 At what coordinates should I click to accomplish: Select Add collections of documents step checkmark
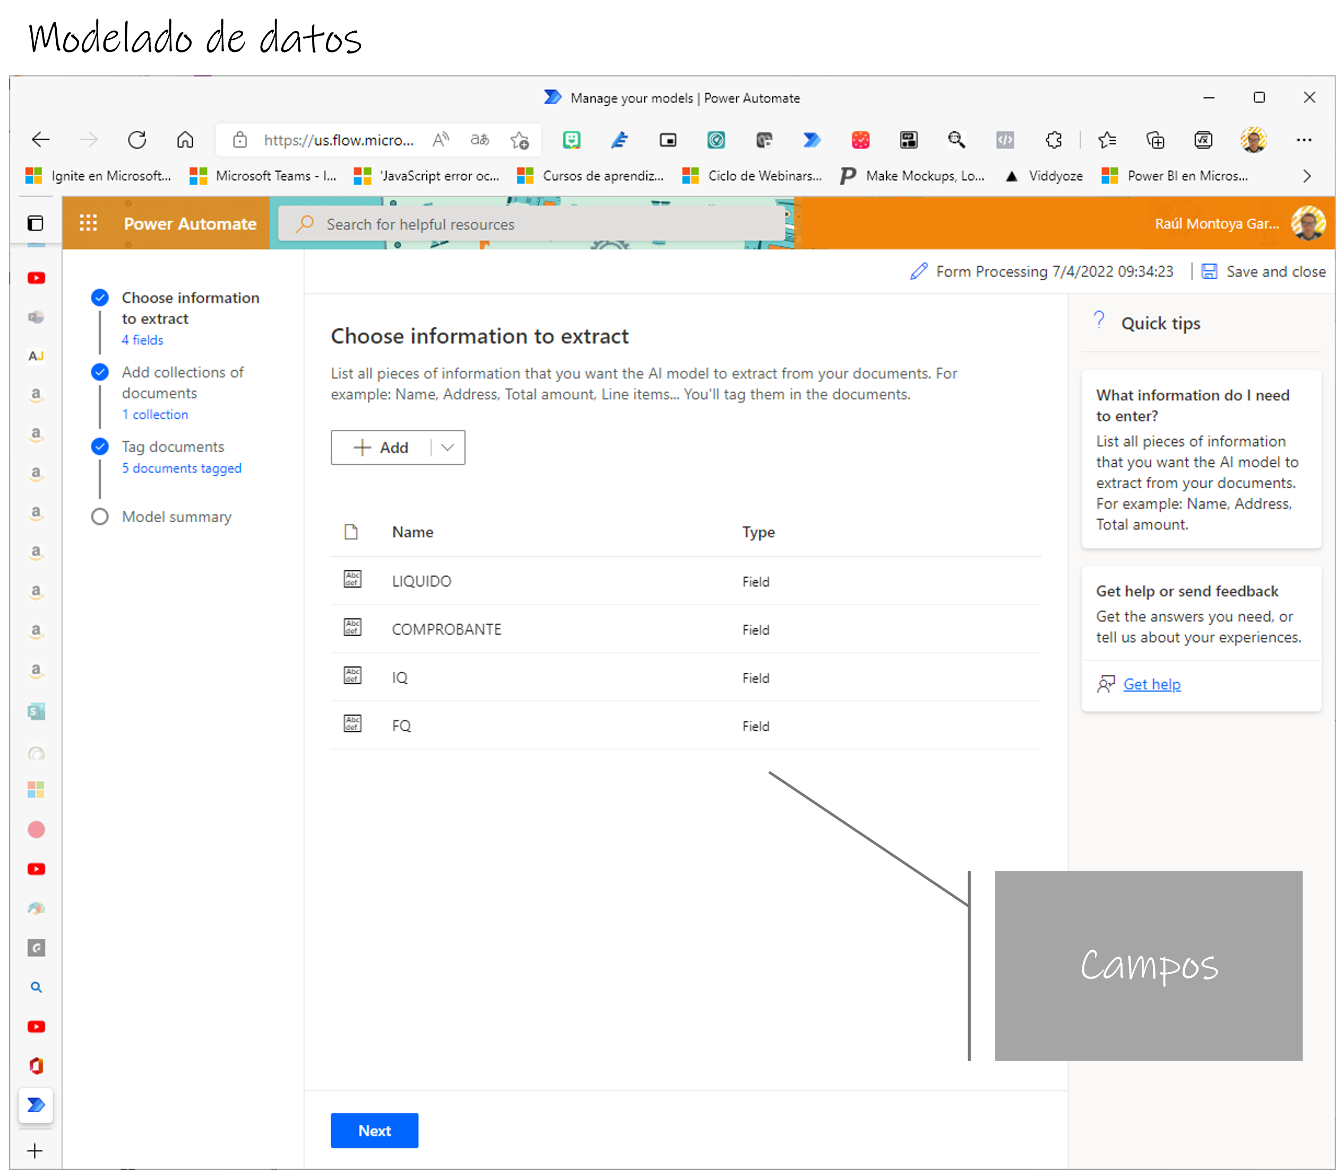coord(100,372)
